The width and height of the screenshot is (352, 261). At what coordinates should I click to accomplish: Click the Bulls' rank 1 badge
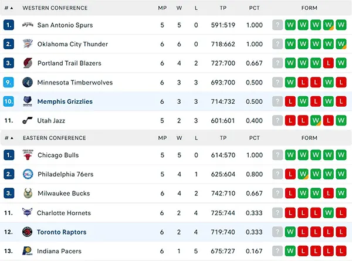point(8,155)
